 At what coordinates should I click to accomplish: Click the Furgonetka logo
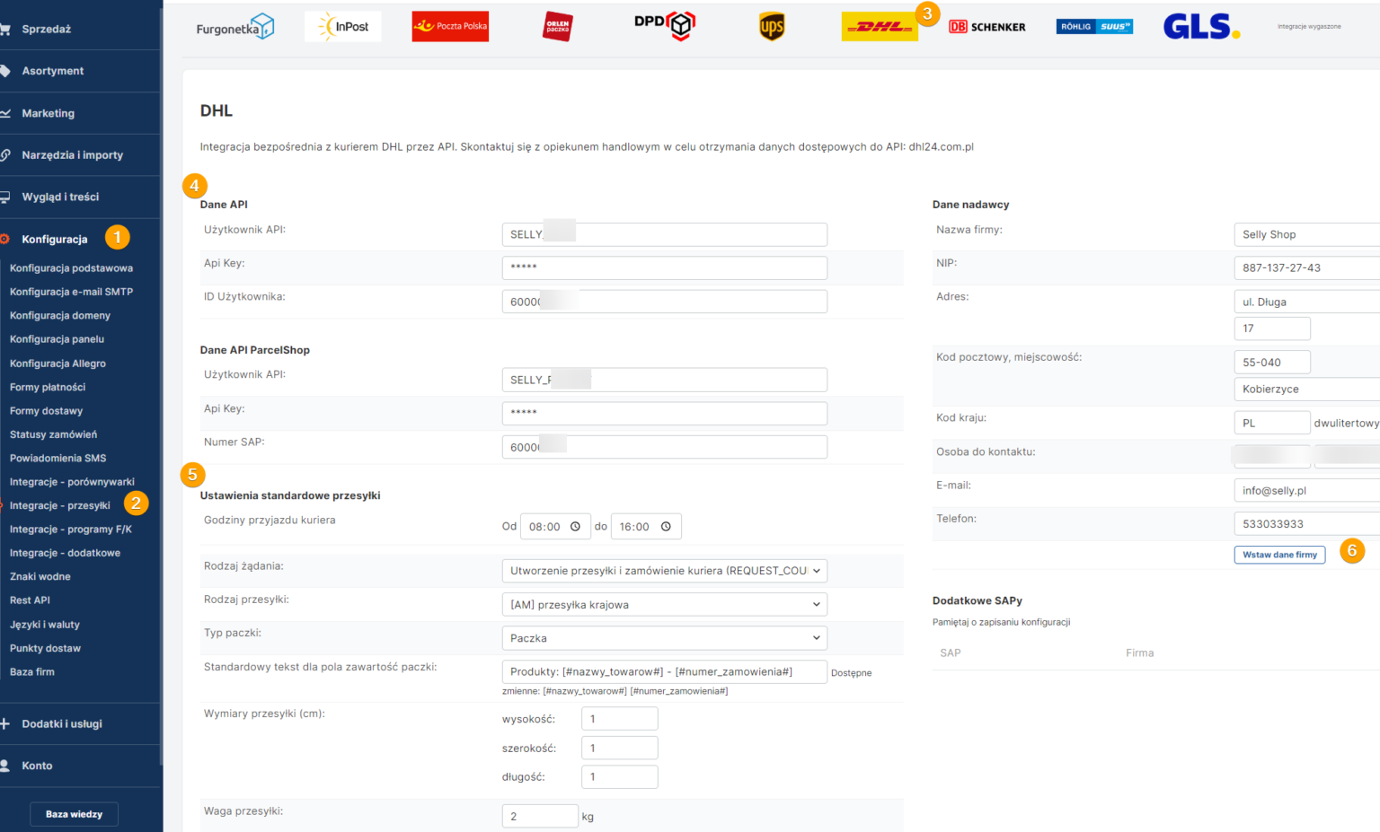click(x=234, y=26)
